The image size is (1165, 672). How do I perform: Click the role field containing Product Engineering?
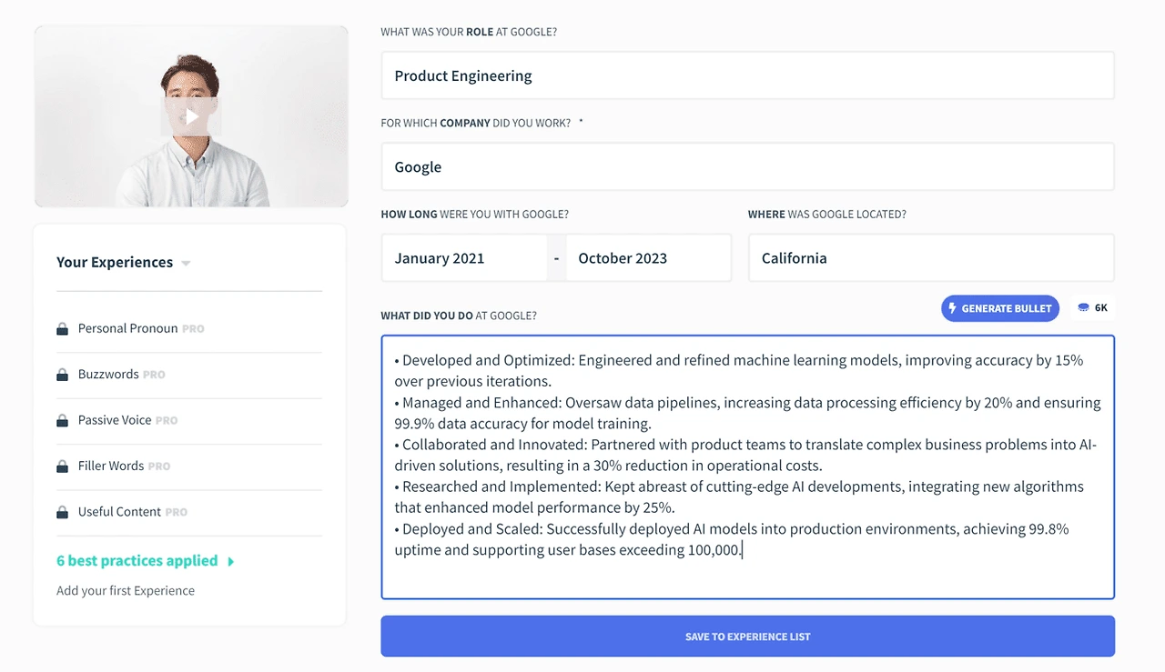[x=747, y=75]
